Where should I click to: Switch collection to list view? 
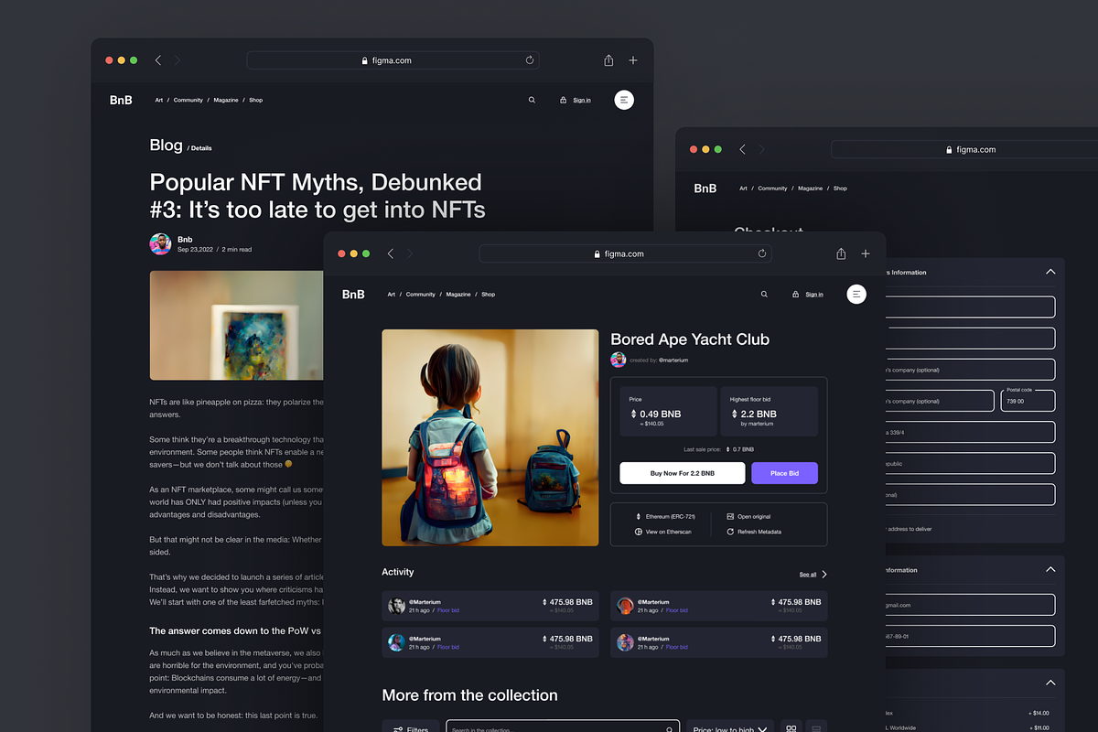(x=817, y=728)
